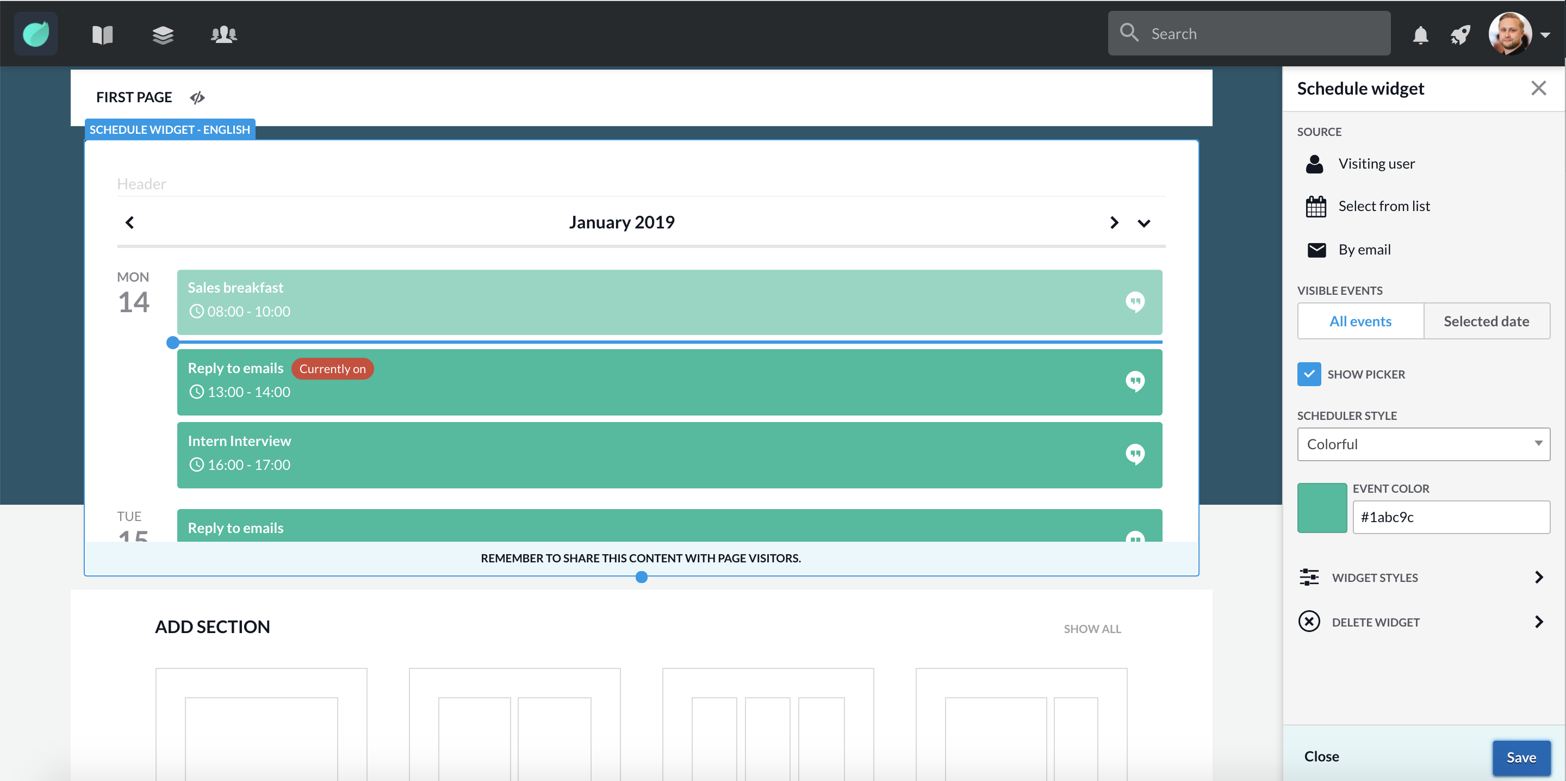This screenshot has width=1566, height=781.
Task: Choose By email source option
Action: 1364,250
